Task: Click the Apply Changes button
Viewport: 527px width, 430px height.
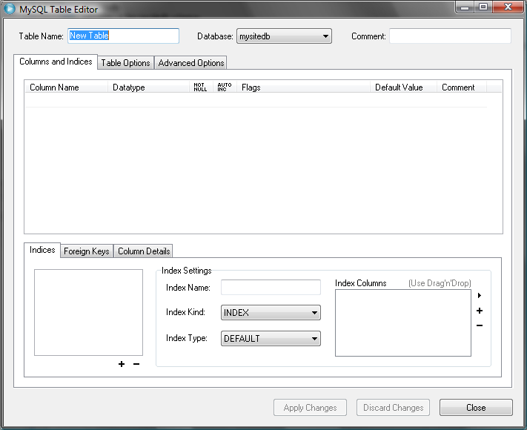Action: click(310, 408)
